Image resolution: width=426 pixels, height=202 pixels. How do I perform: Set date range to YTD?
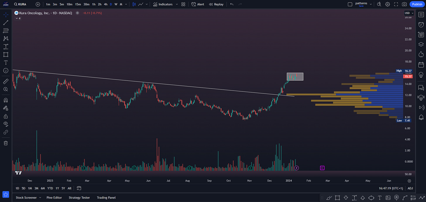pyautogui.click(x=50, y=188)
